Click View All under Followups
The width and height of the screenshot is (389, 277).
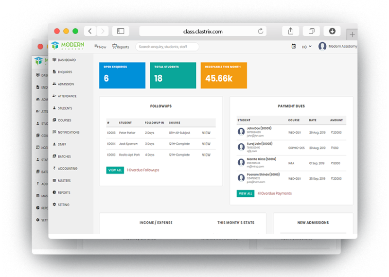(115, 170)
